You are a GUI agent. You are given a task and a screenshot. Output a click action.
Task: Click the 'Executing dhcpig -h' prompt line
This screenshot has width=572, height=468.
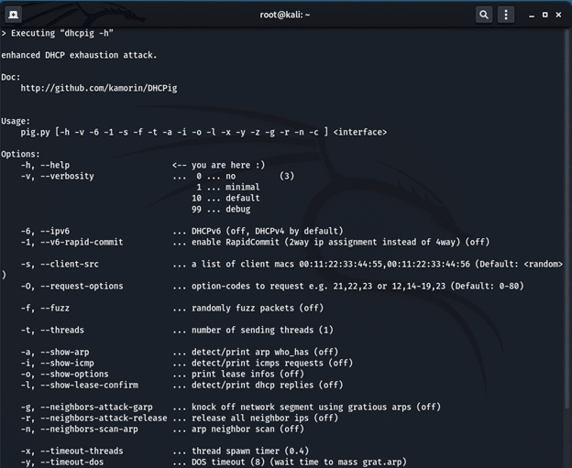pyautogui.click(x=63, y=33)
